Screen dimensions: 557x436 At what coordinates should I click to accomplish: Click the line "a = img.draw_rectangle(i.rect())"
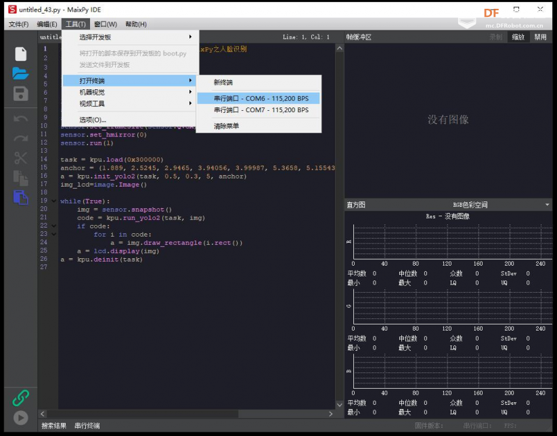(176, 243)
